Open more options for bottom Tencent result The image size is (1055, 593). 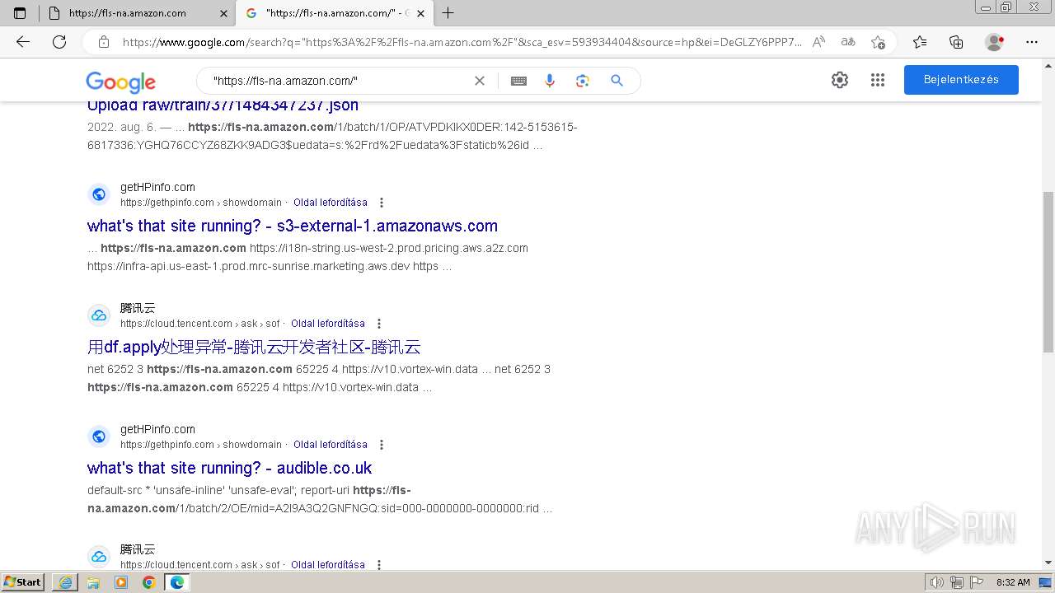point(379,565)
